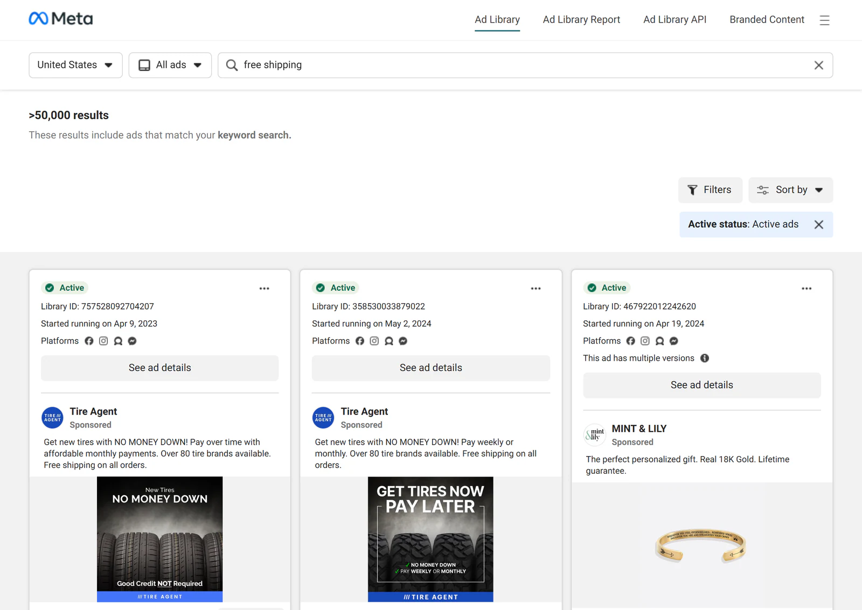Click Tire Agent avatar on first ad
862x610 pixels.
point(52,418)
